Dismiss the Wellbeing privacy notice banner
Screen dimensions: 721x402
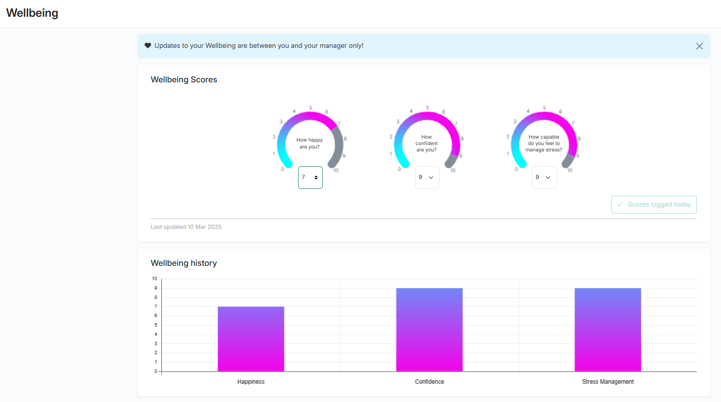pos(699,46)
